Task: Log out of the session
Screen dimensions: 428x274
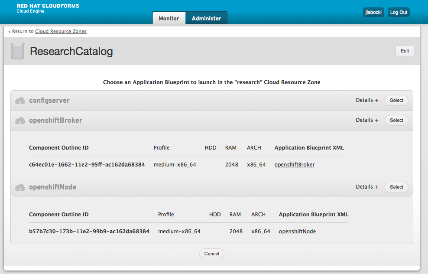Action: [x=398, y=12]
